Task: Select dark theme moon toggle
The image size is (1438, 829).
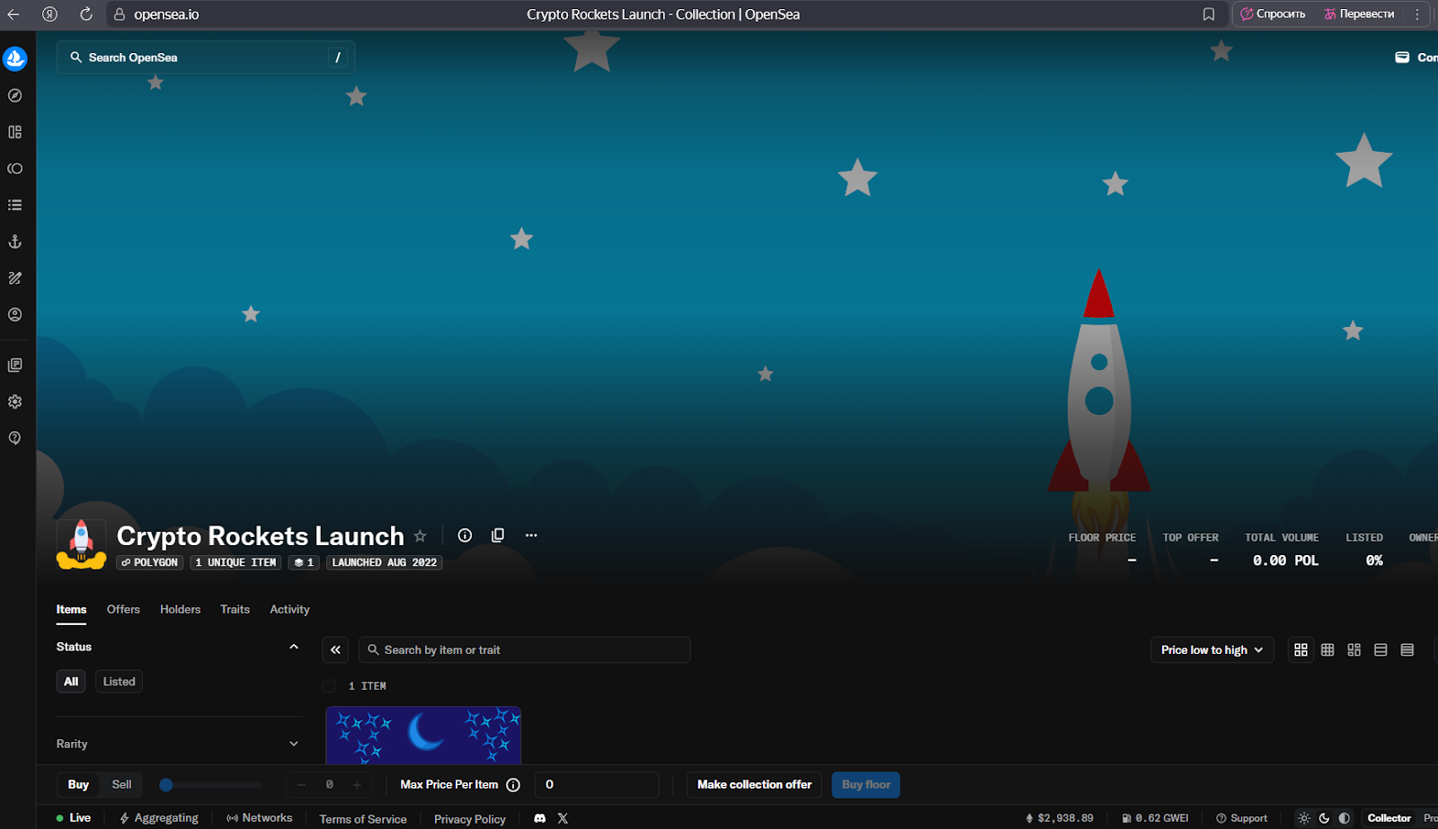Action: pos(1324,818)
